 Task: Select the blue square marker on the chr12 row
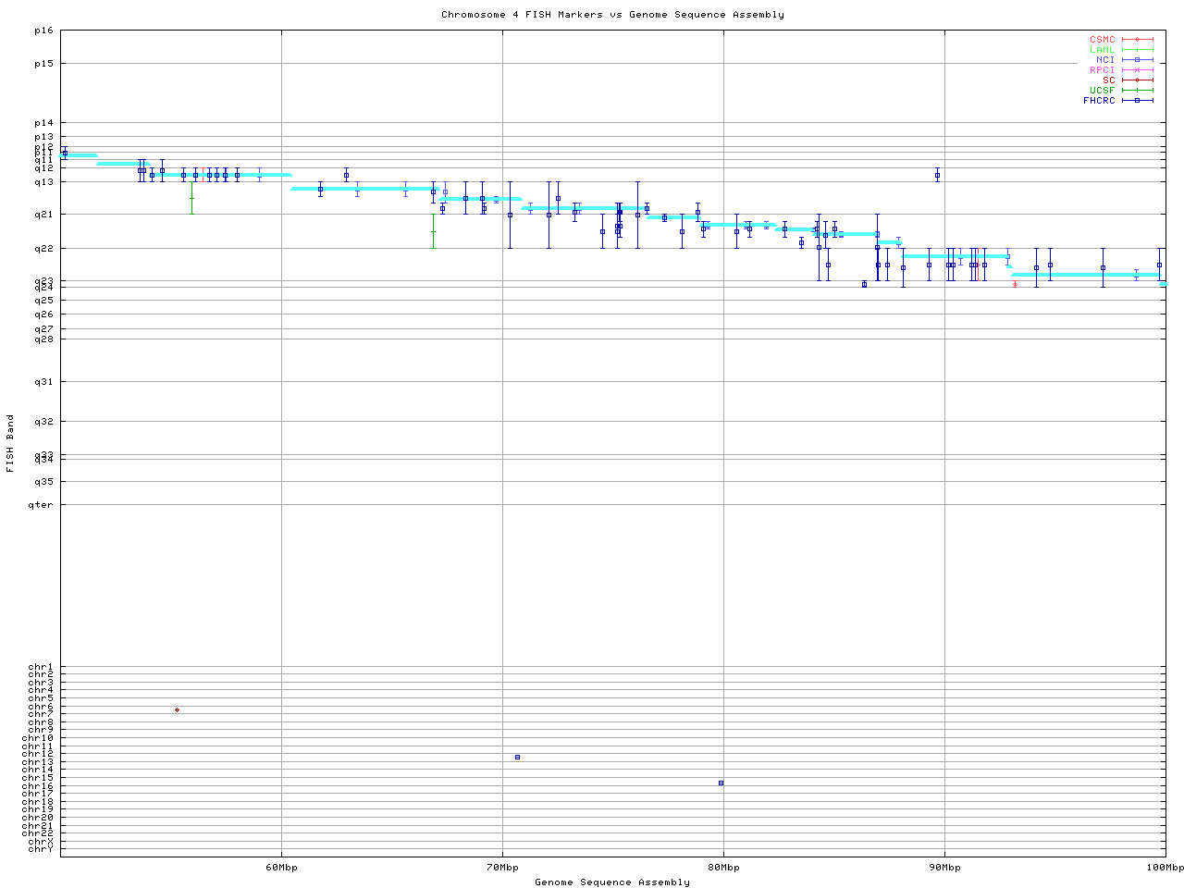517,757
